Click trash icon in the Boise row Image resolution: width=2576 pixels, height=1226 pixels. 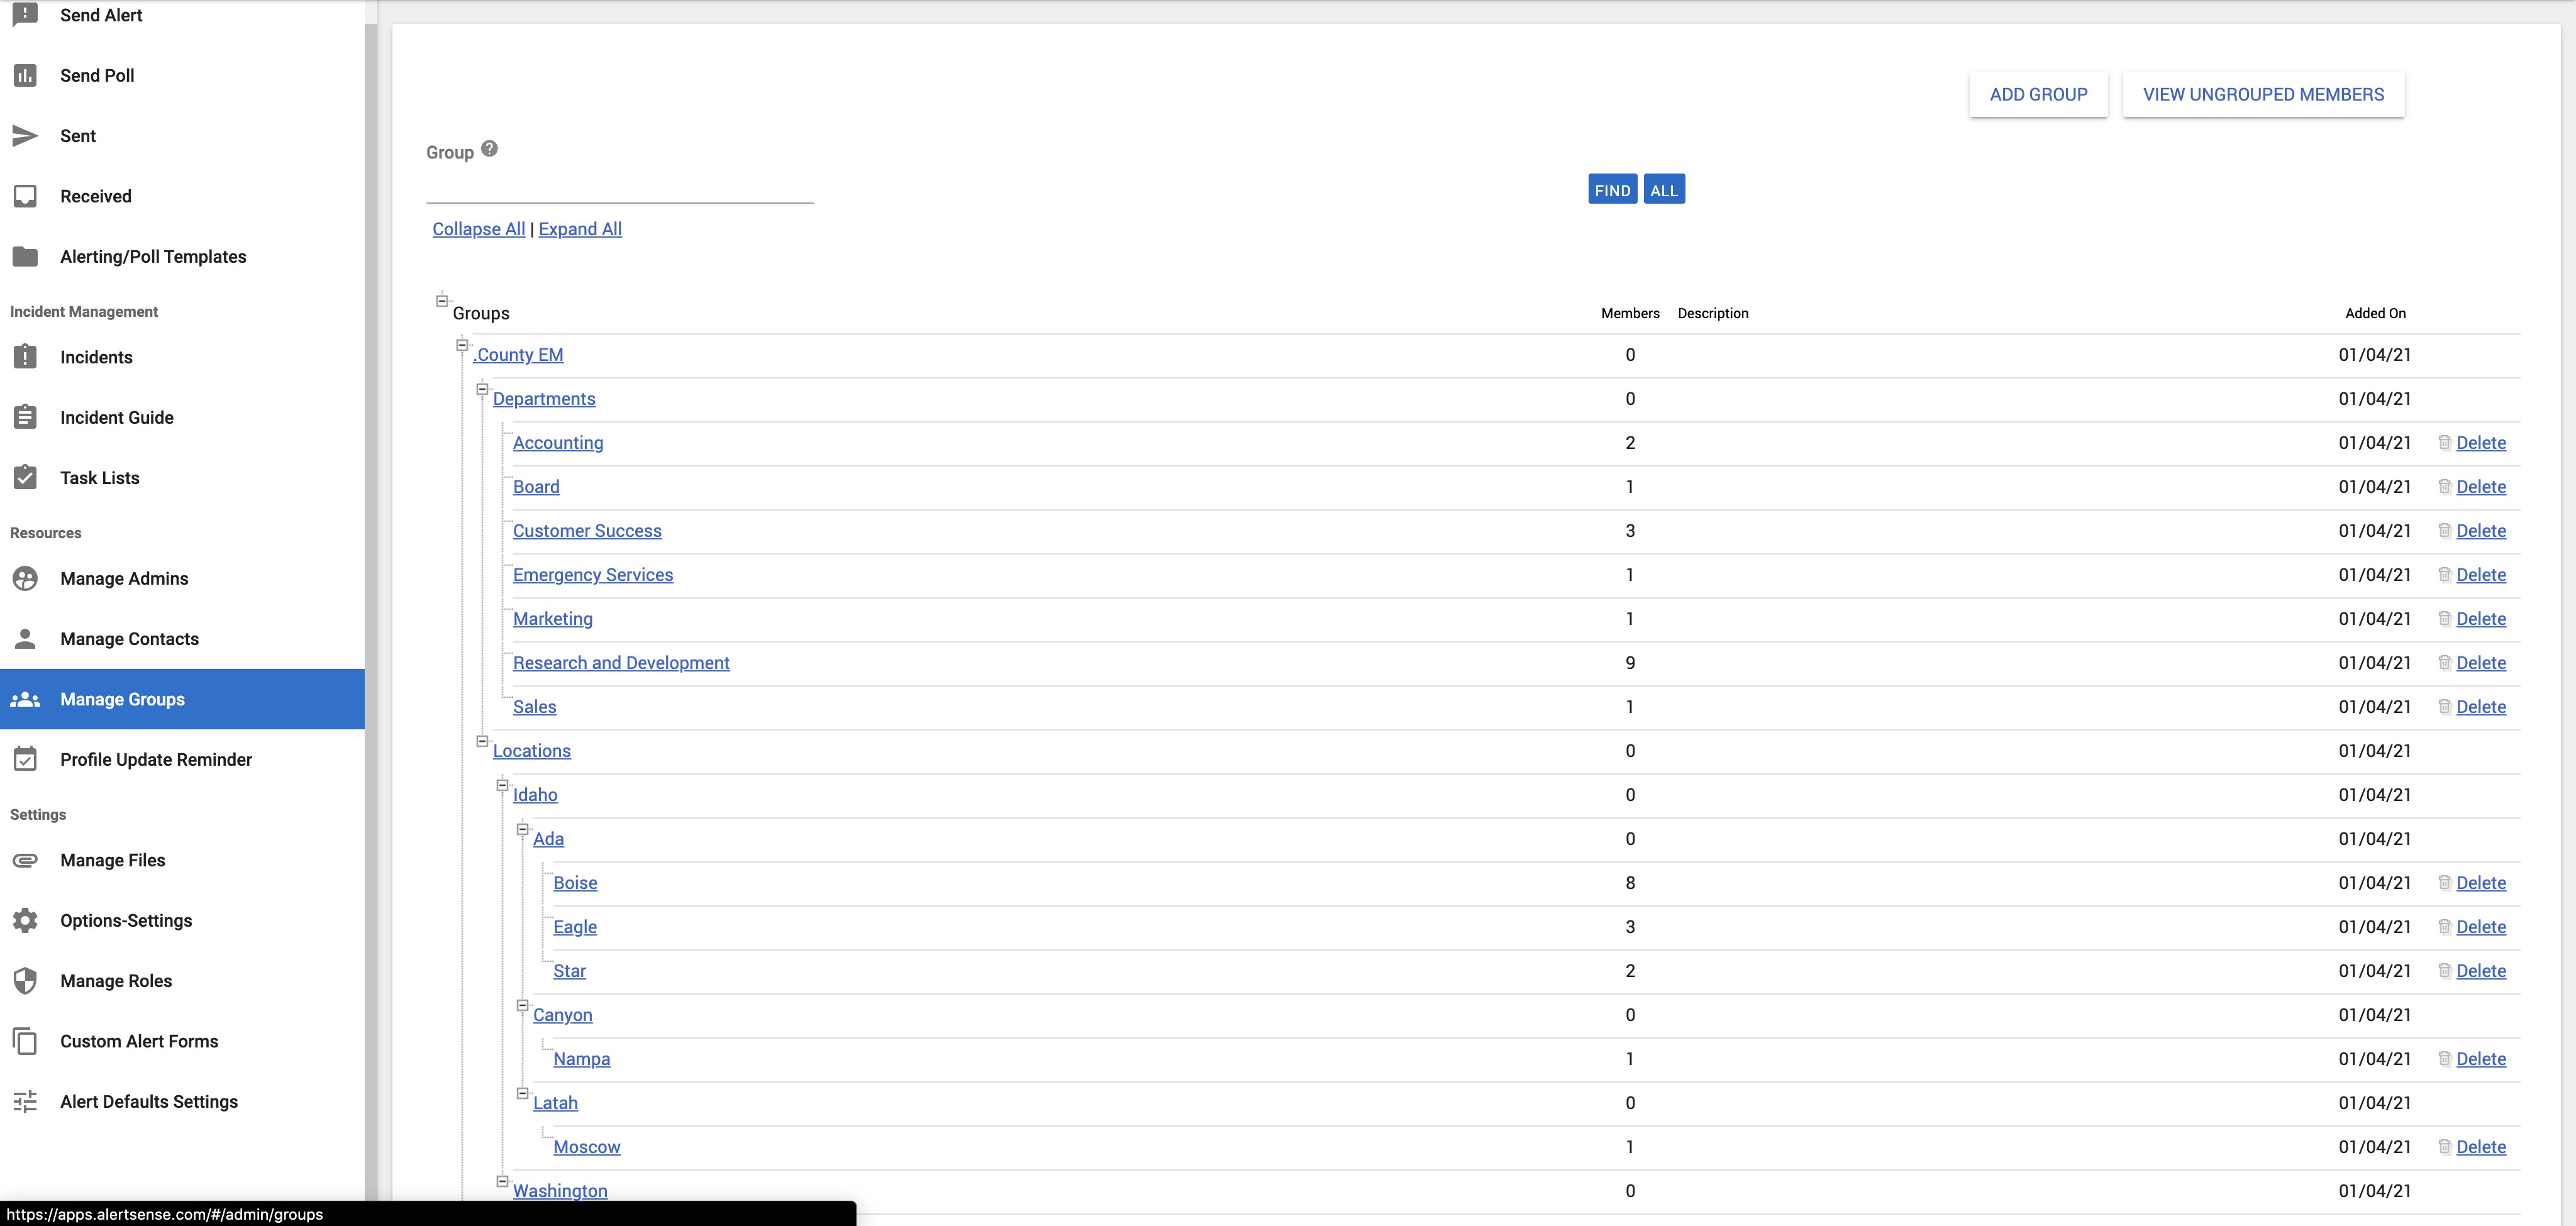point(2444,882)
